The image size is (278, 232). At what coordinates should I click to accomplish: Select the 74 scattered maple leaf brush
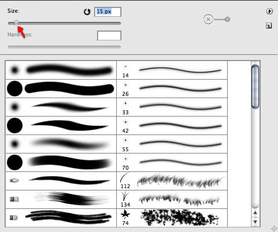172,218
